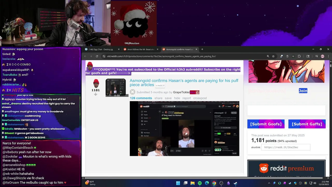The width and height of the screenshot is (332, 187).
Task: Close the Dgg Chat tab
Action: pos(119,49)
